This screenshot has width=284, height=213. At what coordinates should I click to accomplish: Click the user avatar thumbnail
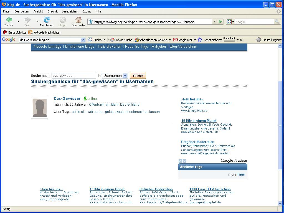(40, 108)
